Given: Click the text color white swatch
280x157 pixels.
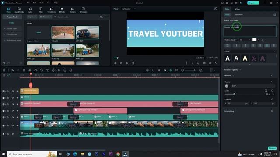Looking at the screenshot, I should 254,40.
